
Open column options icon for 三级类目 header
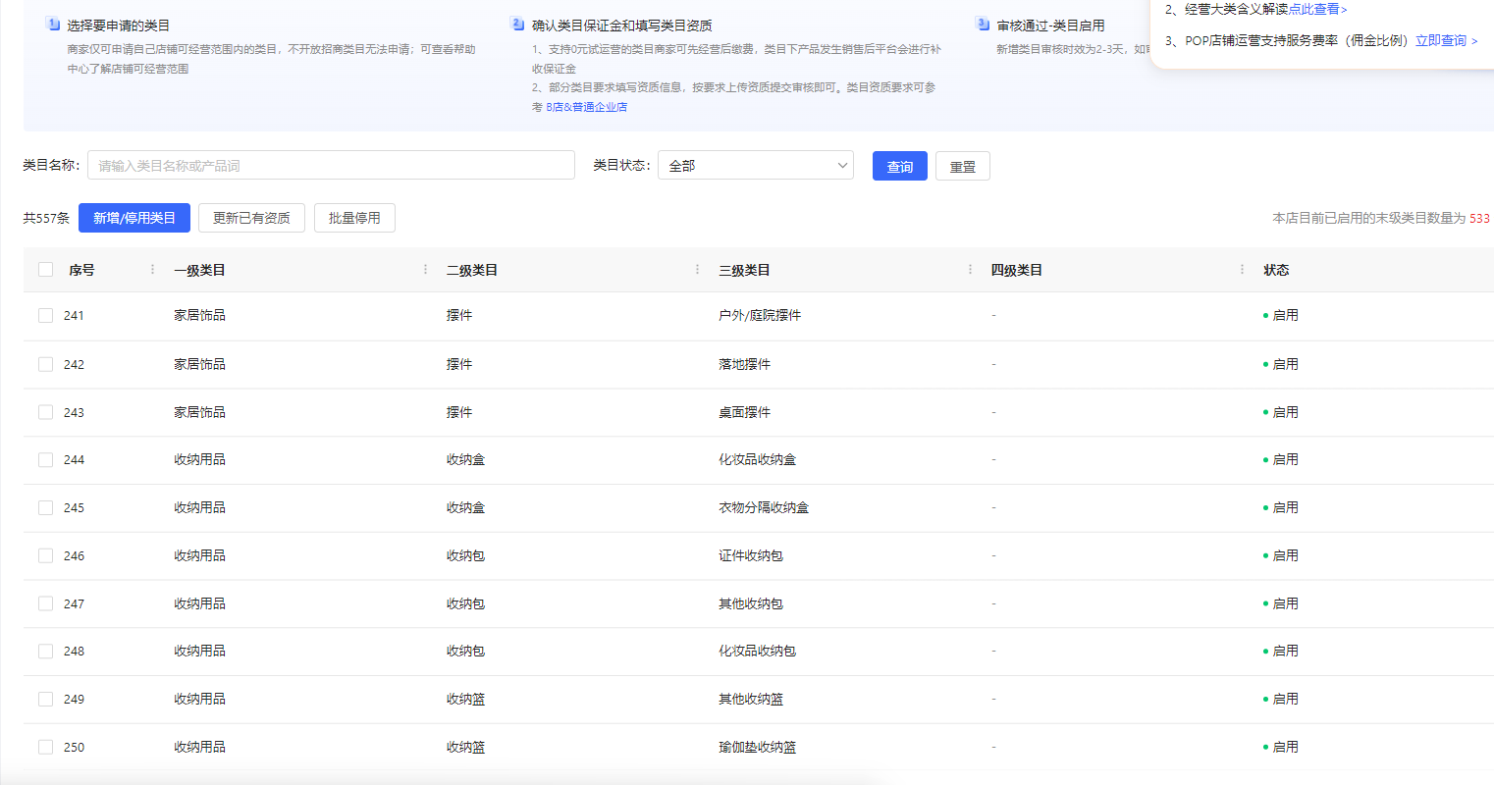[970, 269]
